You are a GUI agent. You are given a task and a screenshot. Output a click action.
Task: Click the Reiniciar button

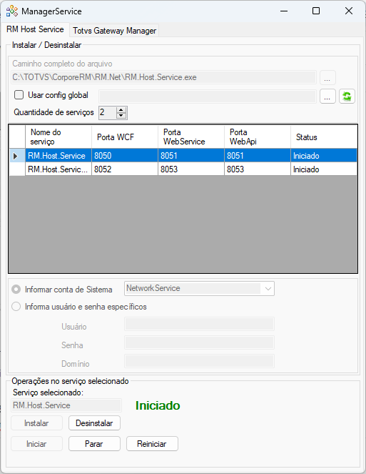152,443
